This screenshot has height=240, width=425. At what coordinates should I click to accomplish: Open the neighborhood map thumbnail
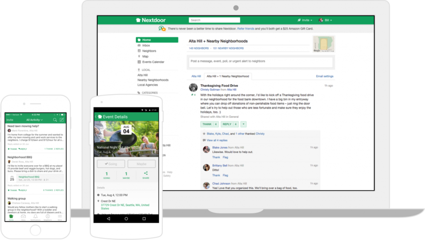click(x=323, y=44)
